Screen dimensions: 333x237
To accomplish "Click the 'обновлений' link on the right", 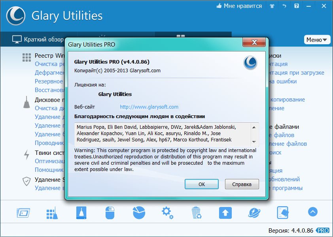I will pos(284,179).
